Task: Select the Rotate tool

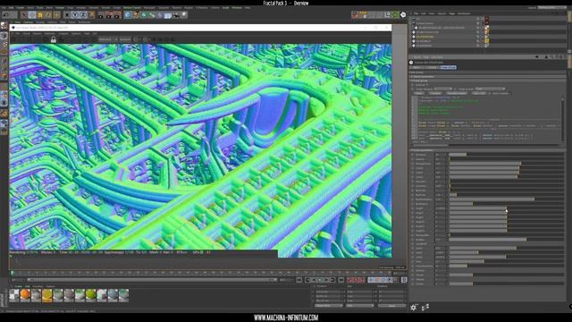Action: (x=48, y=15)
